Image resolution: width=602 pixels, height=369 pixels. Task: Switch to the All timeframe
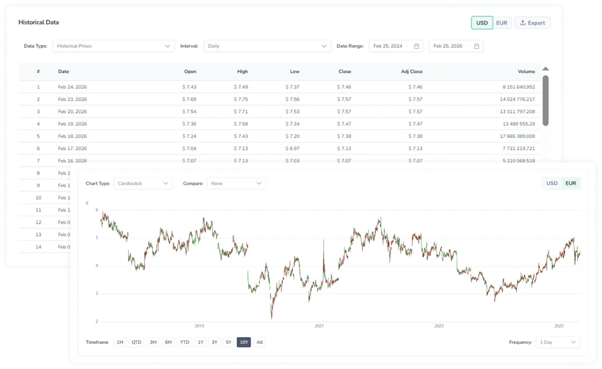(x=259, y=342)
